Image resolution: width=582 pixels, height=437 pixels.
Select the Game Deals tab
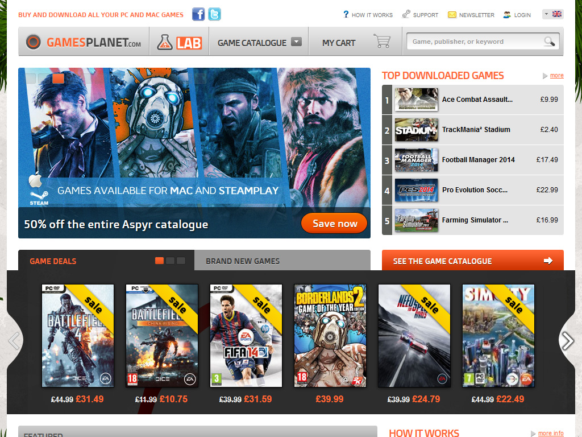(x=53, y=261)
